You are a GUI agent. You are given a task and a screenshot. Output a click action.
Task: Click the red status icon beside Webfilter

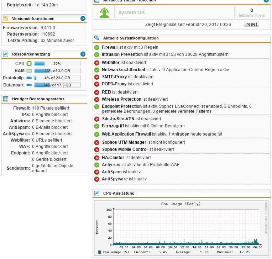pyautogui.click(x=97, y=63)
